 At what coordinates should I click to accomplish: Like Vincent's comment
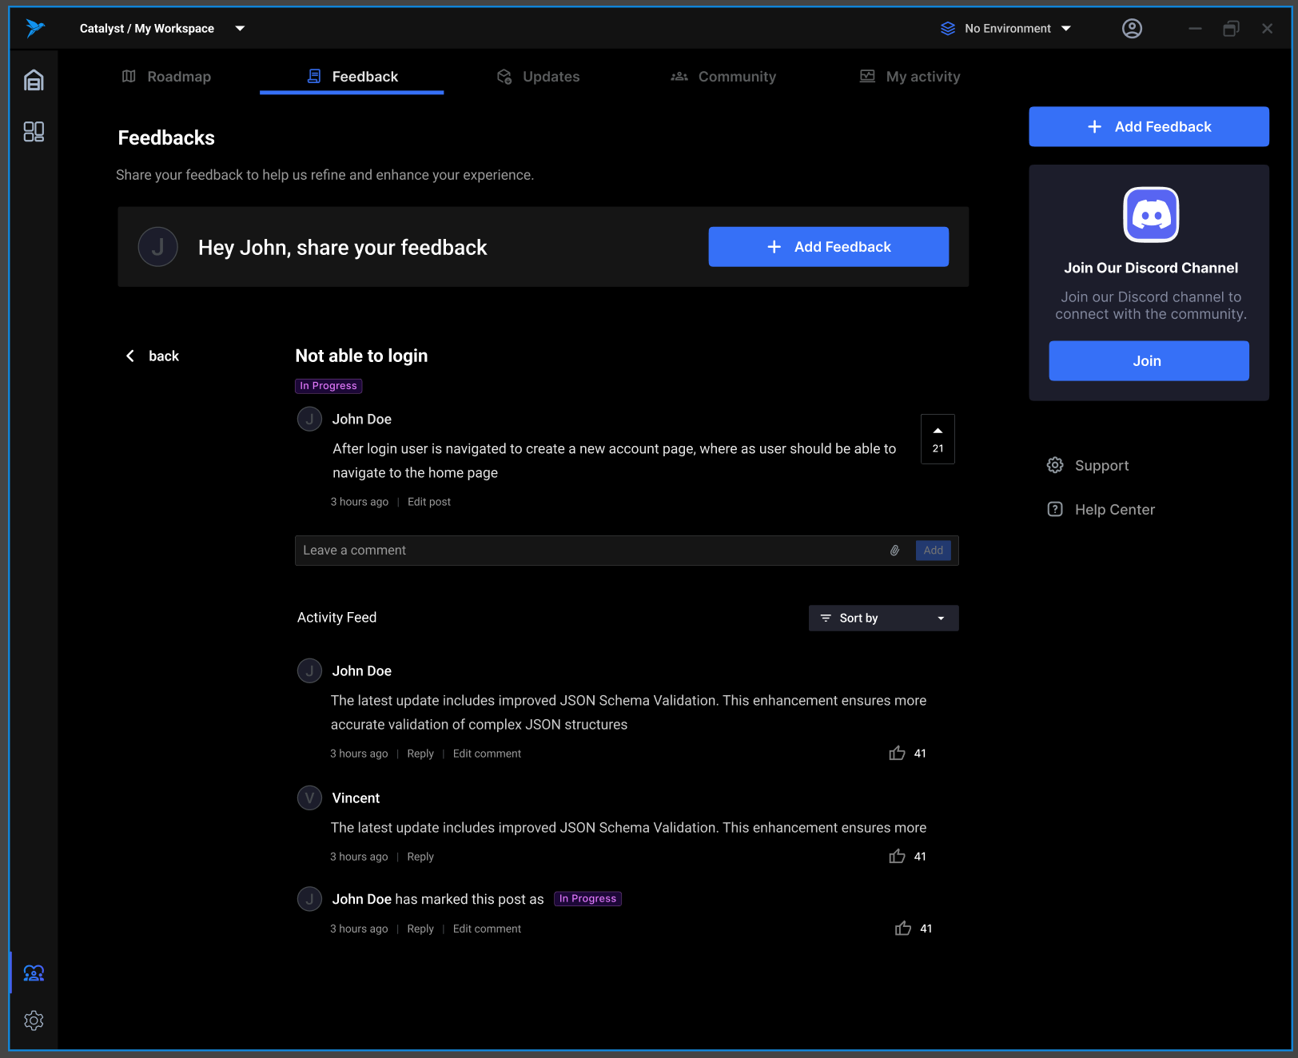pyautogui.click(x=897, y=856)
